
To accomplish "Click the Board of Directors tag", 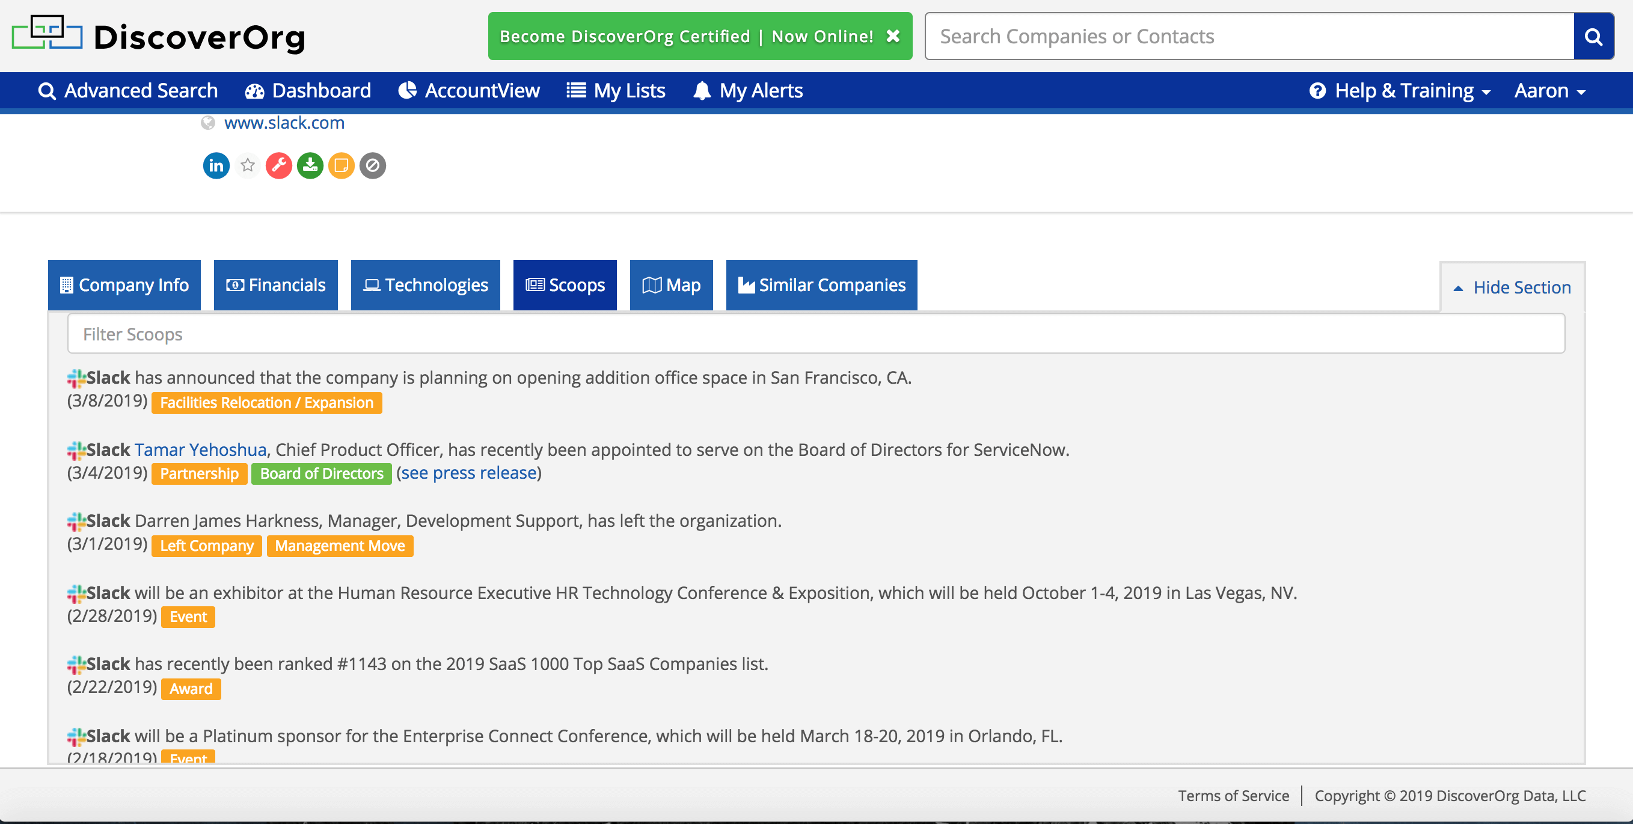I will pyautogui.click(x=322, y=473).
